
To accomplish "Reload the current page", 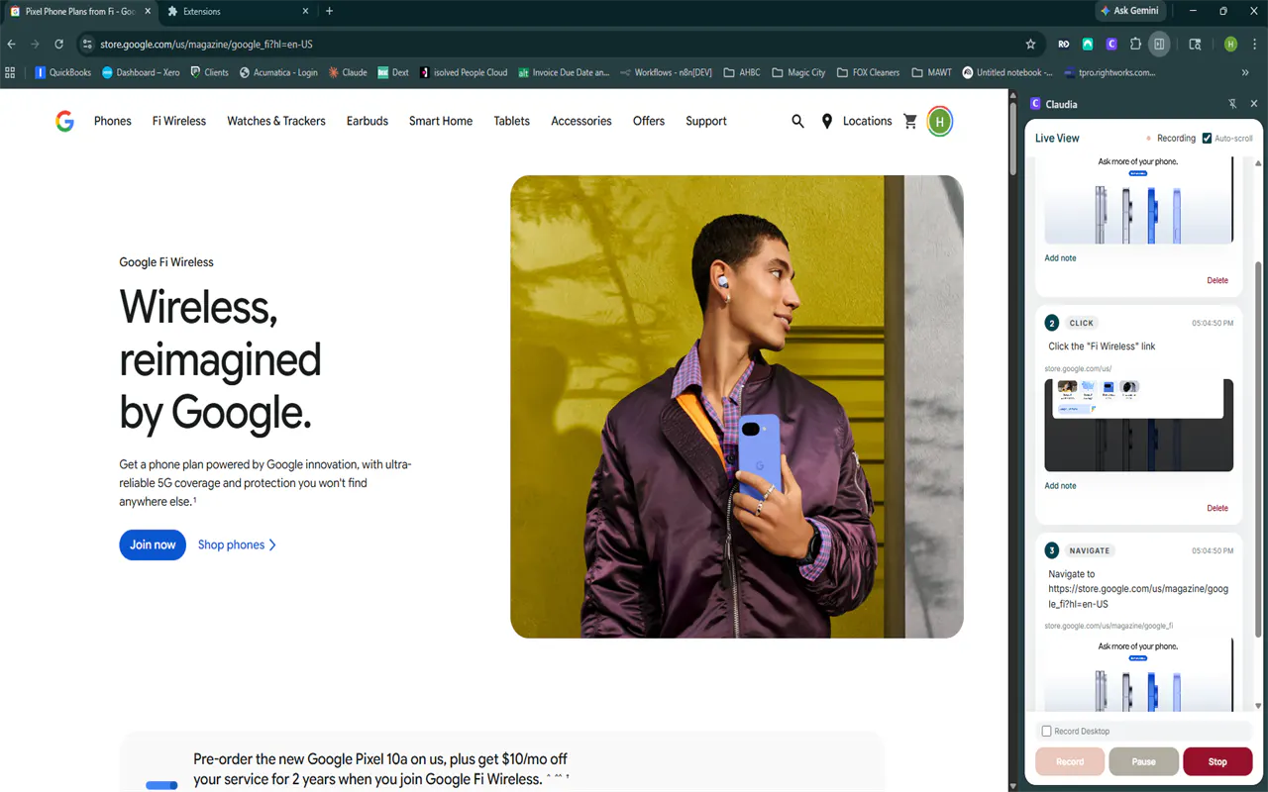I will [x=59, y=45].
